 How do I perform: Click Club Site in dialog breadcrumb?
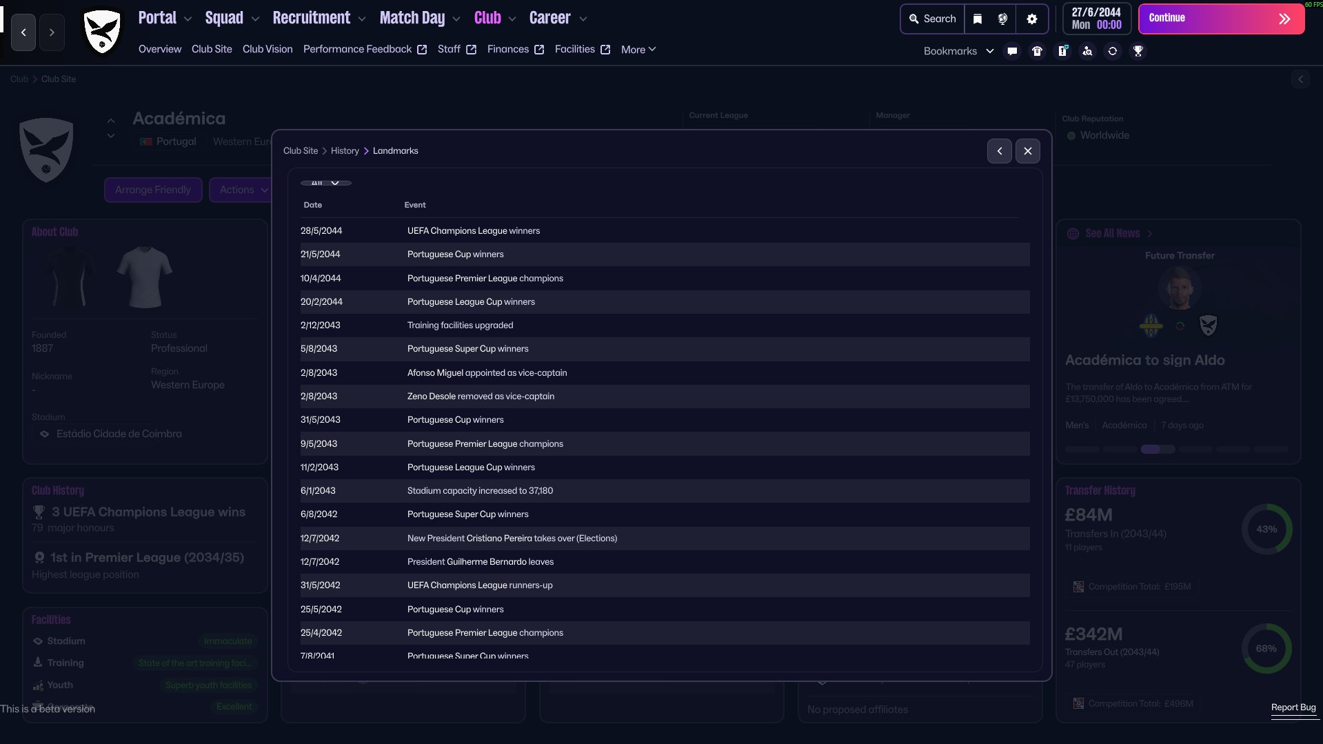(x=301, y=151)
